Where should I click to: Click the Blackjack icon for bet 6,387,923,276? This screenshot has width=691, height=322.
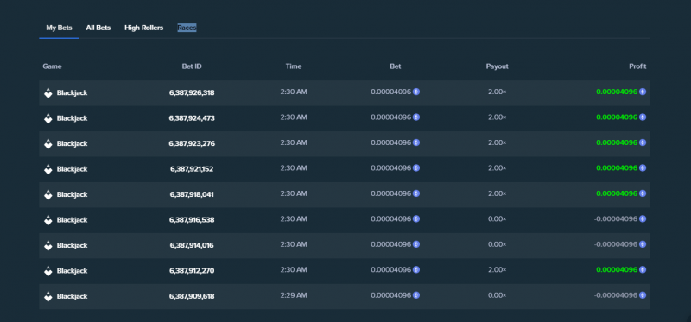[x=48, y=143]
